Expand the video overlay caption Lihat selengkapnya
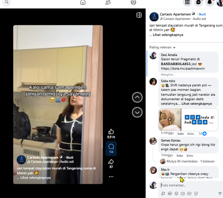Screen dimensions: 223x198 tap(35, 178)
